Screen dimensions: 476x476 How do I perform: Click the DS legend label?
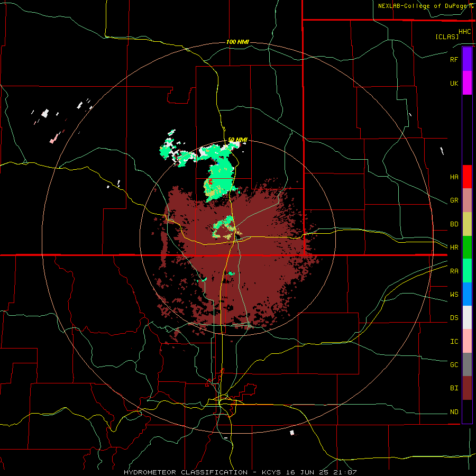454,318
